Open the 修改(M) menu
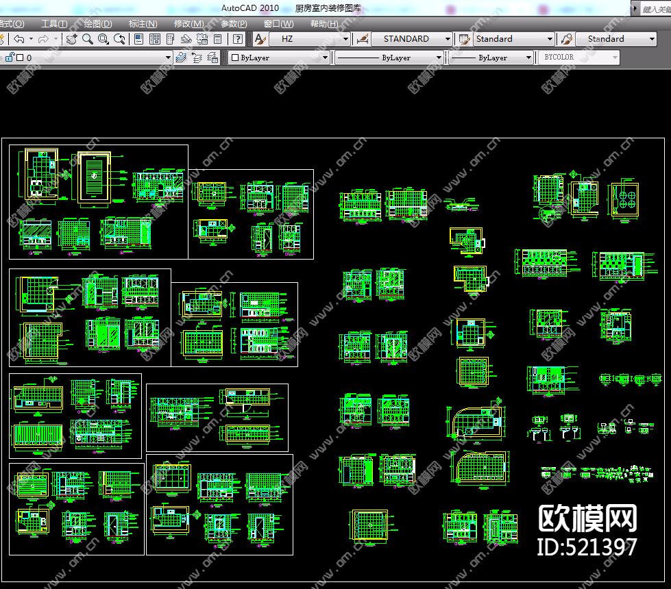The height and width of the screenshot is (589, 671). (x=188, y=24)
